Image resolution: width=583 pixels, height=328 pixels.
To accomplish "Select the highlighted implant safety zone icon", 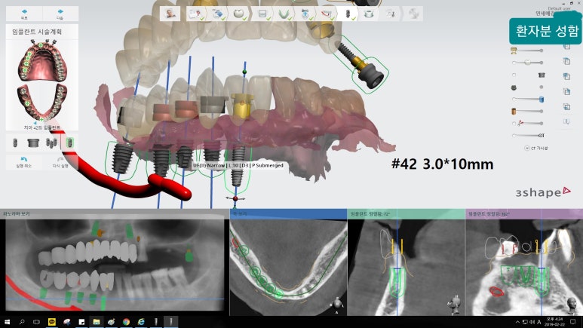I will click(x=70, y=142).
